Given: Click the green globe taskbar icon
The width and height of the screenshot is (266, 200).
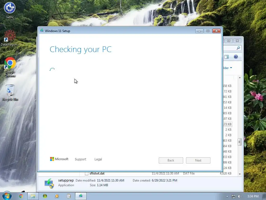Looking at the screenshot, I should (x=45, y=196).
